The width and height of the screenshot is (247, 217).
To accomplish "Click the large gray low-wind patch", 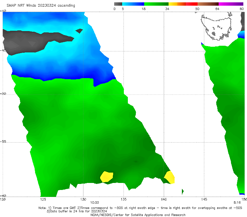I will [x=31, y=42].
